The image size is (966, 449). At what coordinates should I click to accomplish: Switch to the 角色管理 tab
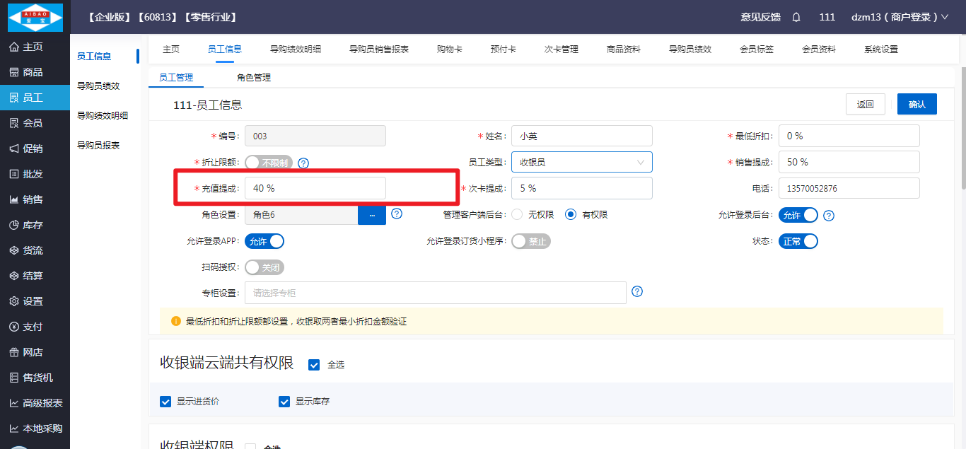253,78
